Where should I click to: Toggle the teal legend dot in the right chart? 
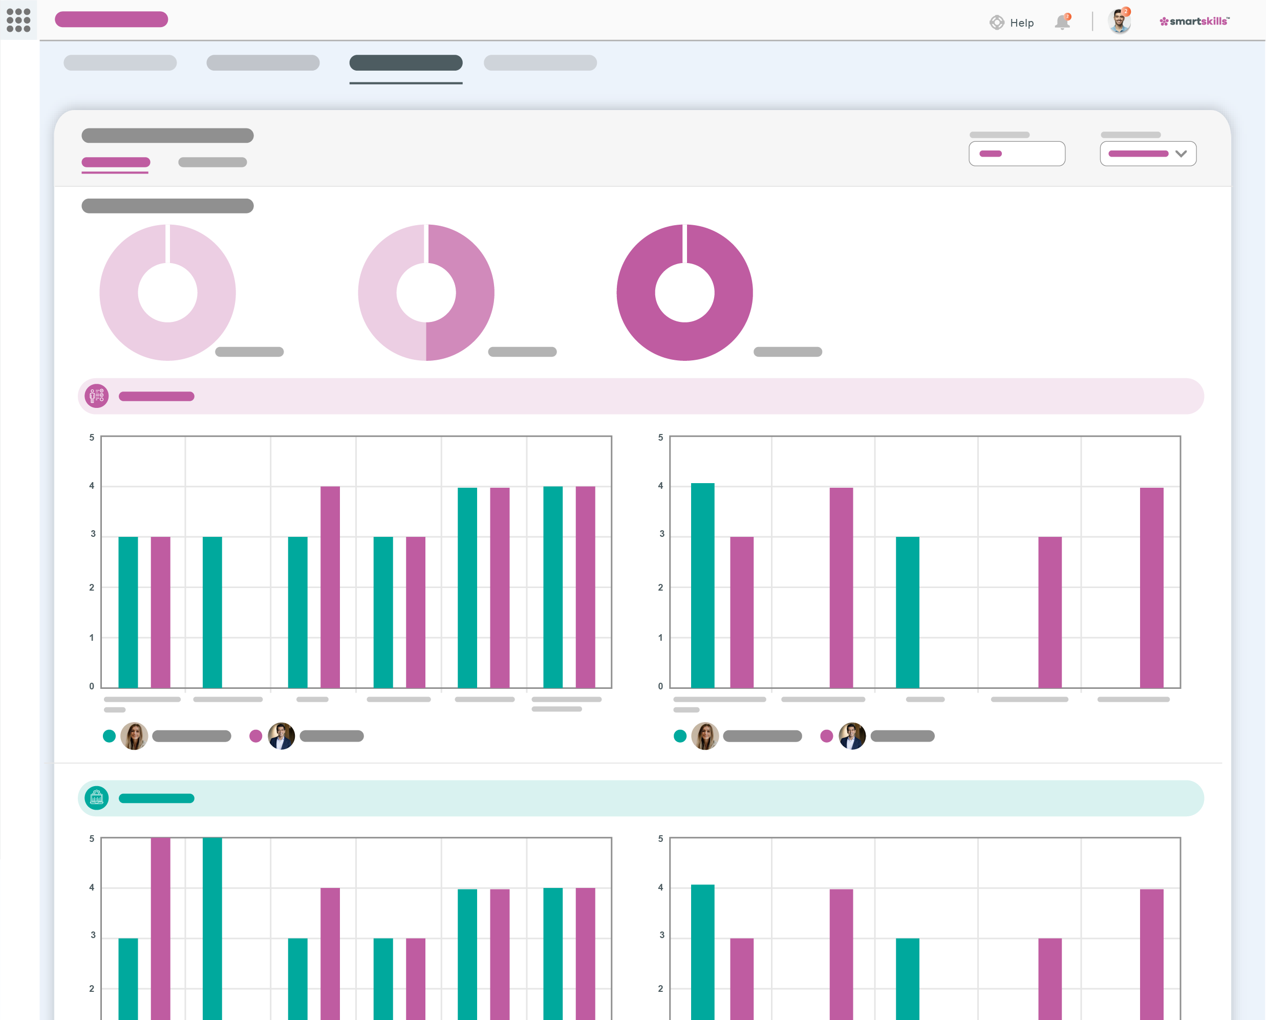680,735
